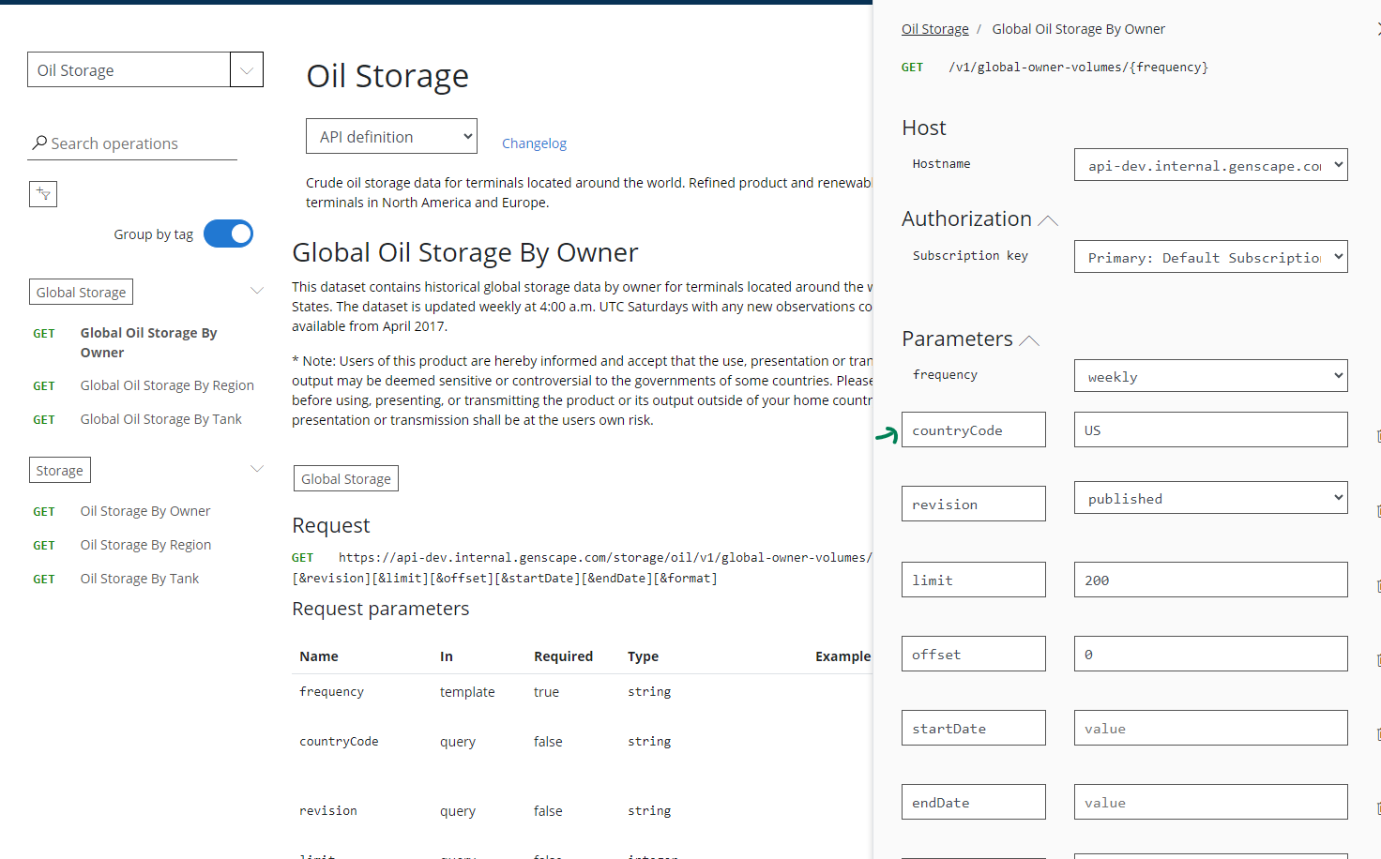Open the Subscription key dropdown
Image resolution: width=1381 pixels, height=859 pixels.
1210,257
